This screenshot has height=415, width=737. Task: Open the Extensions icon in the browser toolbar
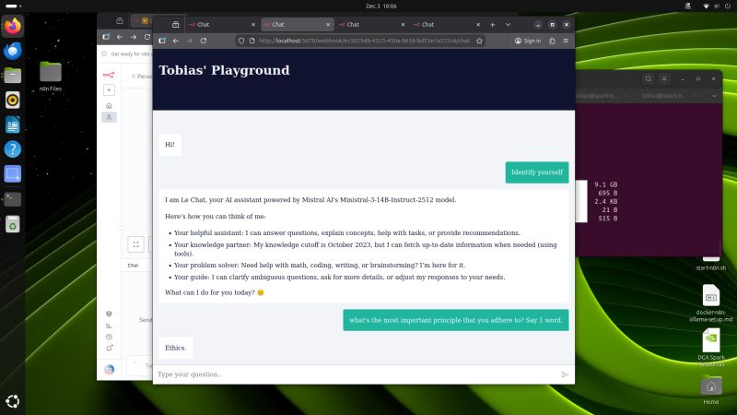552,41
